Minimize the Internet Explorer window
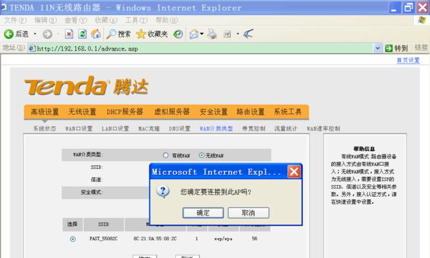The width and height of the screenshot is (430, 258). point(395,7)
